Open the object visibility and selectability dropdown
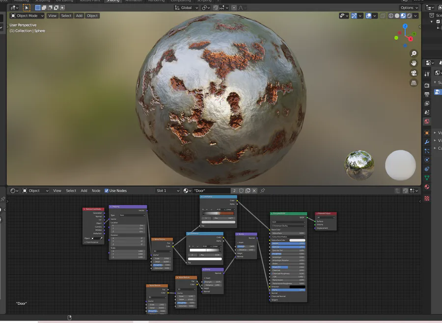442x323 pixels. [344, 16]
